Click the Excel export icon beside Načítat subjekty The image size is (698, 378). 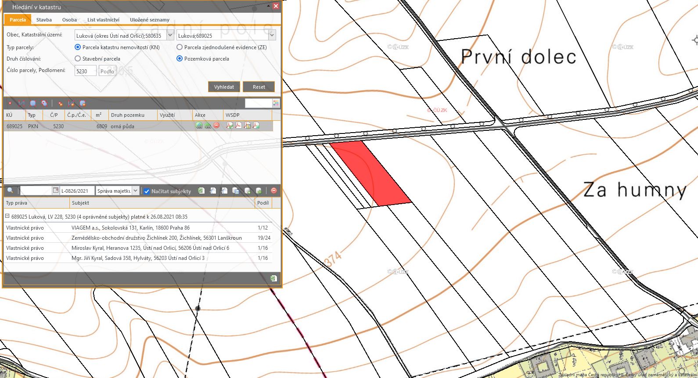pos(201,191)
